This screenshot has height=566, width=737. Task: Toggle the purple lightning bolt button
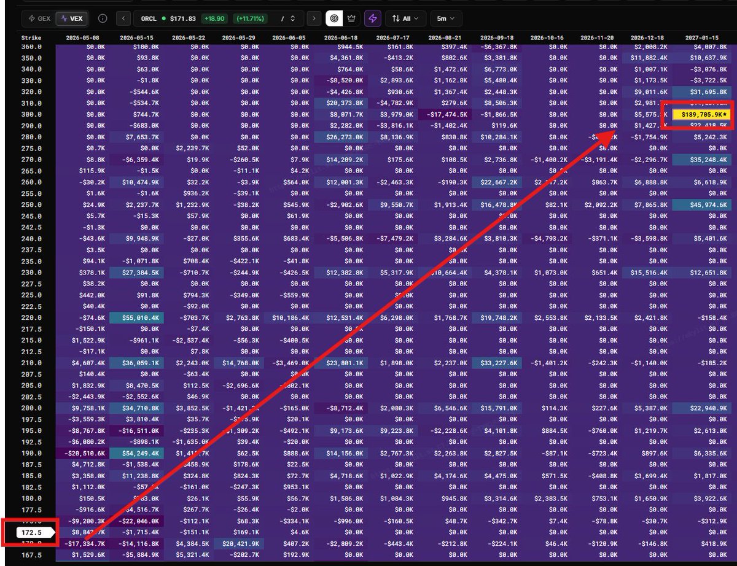tap(372, 18)
